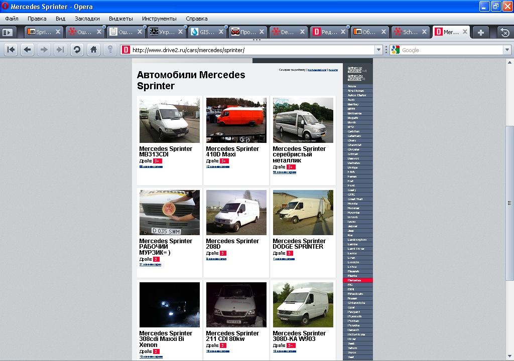Open the password wand key icon
This screenshot has width=514, height=361.
110,50
